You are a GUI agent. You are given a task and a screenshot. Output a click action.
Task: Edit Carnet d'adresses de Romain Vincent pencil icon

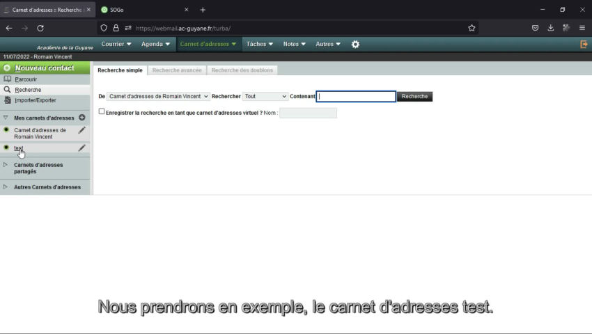pyautogui.click(x=81, y=130)
